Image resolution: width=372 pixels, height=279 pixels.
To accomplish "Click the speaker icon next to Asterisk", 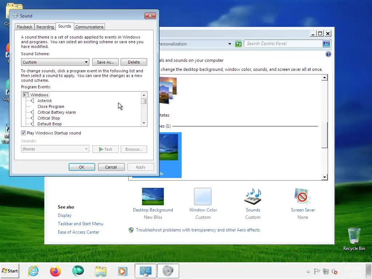I will [32, 101].
